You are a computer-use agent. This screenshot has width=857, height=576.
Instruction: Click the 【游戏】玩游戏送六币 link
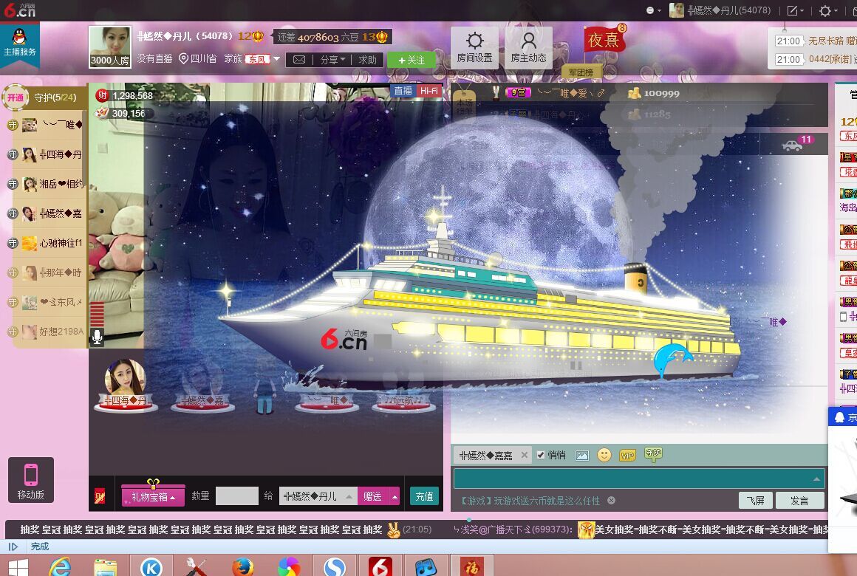click(x=530, y=501)
